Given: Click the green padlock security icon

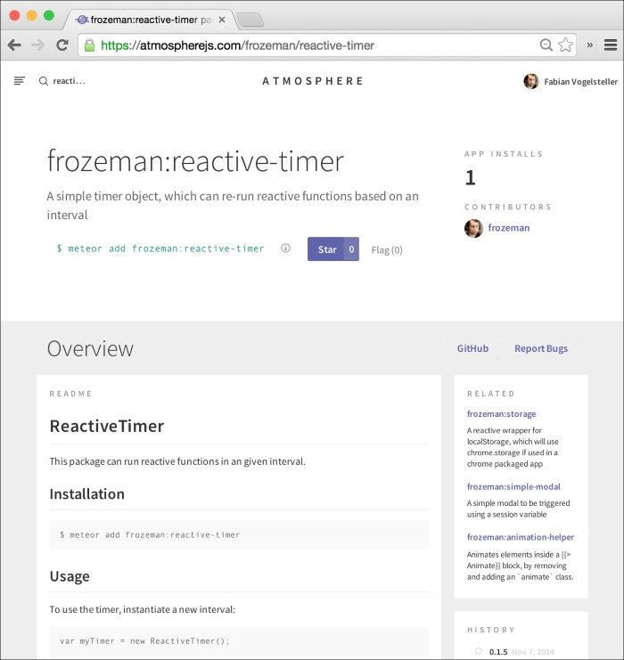Looking at the screenshot, I should click(89, 45).
